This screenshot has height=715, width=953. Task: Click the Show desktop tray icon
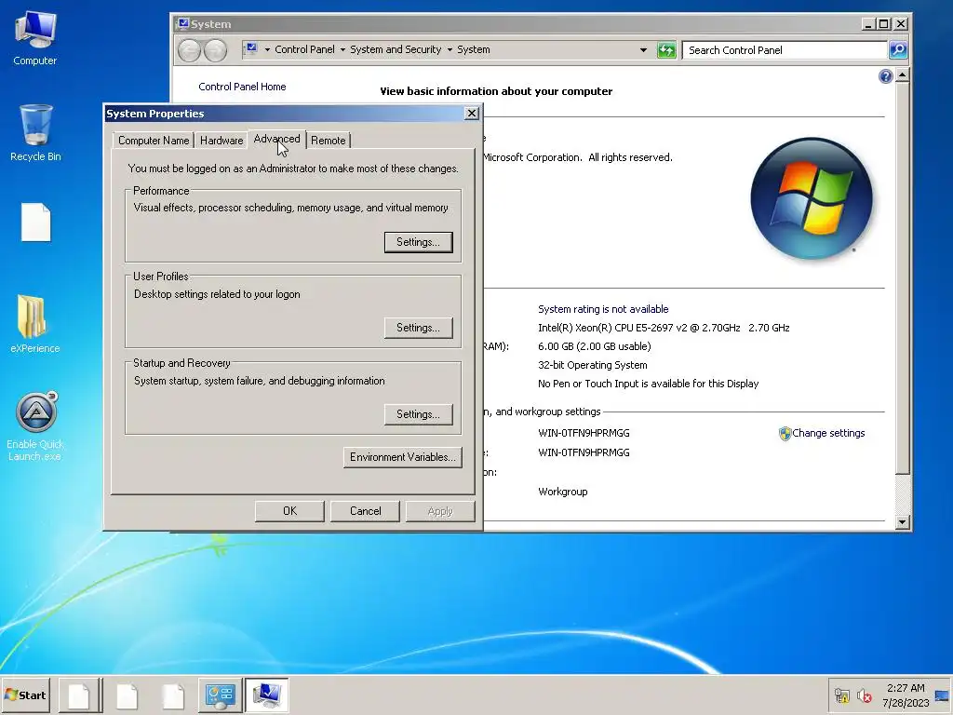[x=942, y=695]
